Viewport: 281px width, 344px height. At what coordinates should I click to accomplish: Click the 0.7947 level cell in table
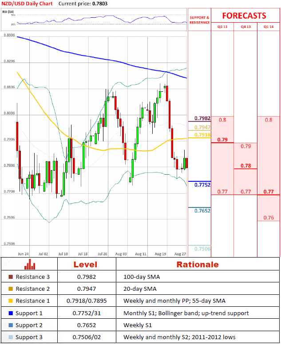[x=87, y=289]
